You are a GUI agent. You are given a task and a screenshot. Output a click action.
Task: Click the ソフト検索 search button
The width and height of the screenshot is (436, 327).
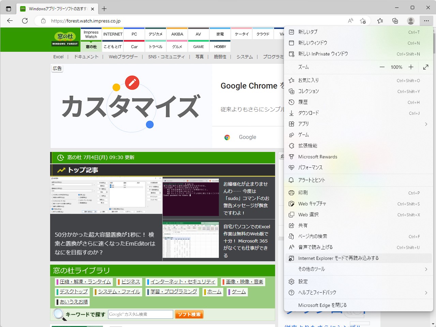[189, 314]
